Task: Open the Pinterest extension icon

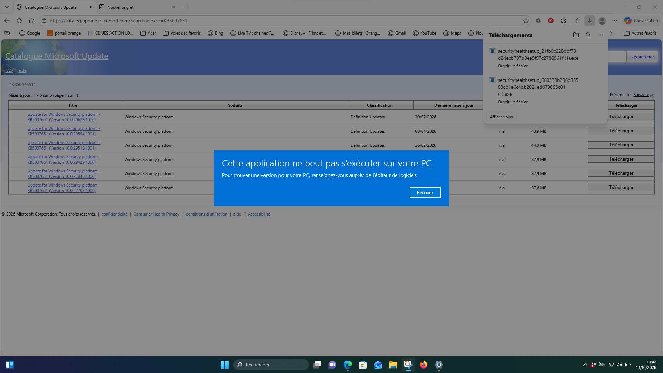Action: pyautogui.click(x=550, y=21)
